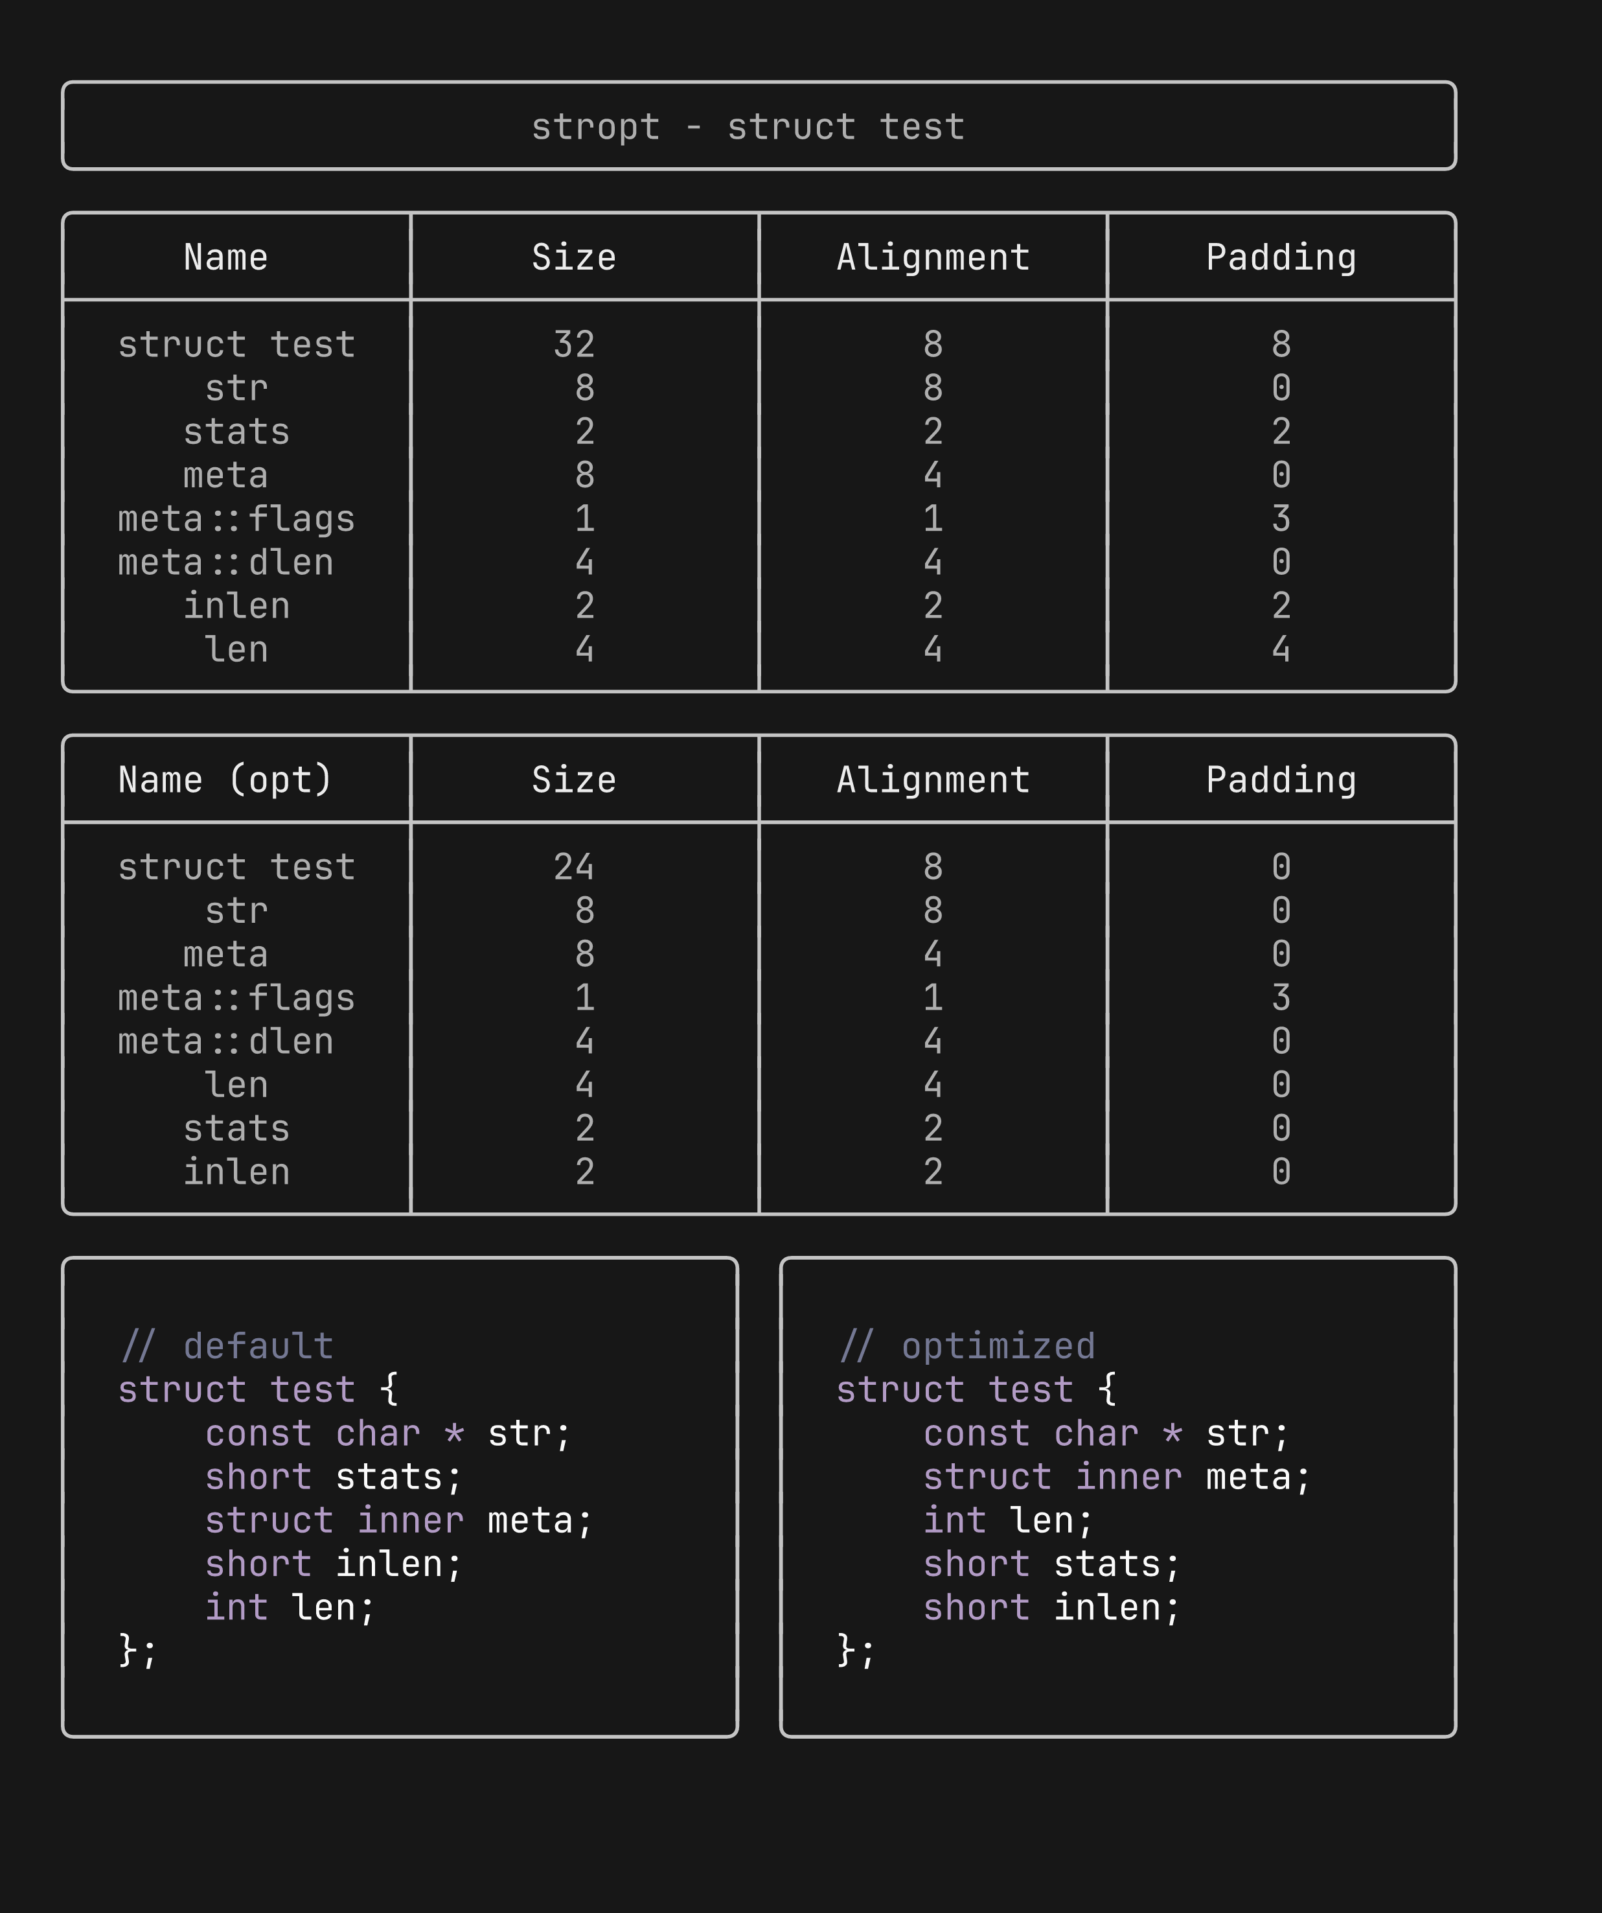
Task: Click "struct inner meta;" in the default code
Action: click(398, 1520)
